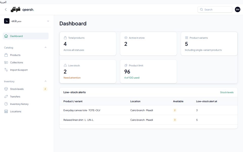Click Relaxed linen shirt · L · LIN-L row

149,120
